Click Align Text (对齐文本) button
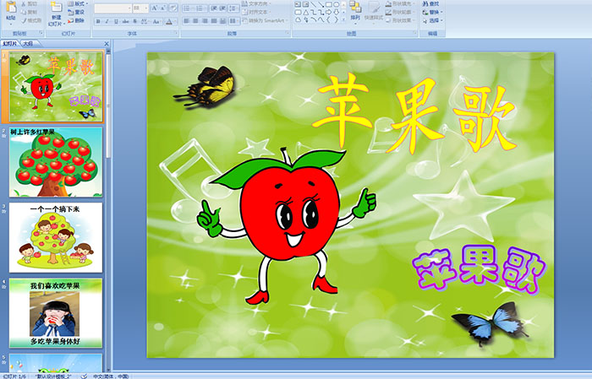 click(257, 12)
